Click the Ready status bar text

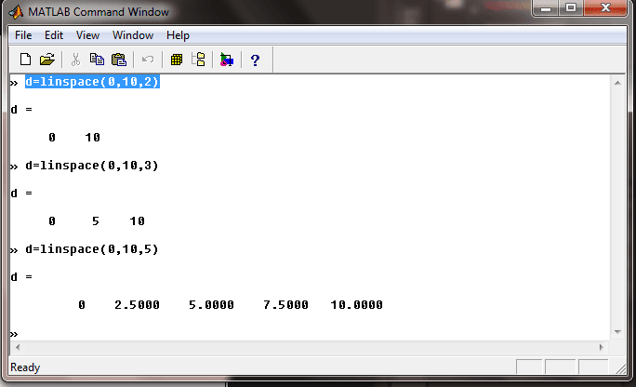[x=25, y=367]
